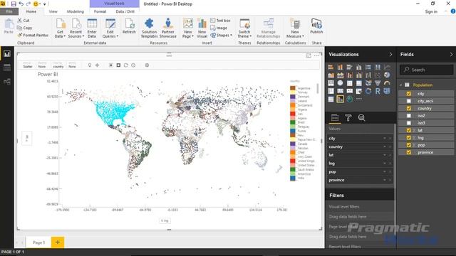This screenshot has width=456, height=256.
Task: Open dropdown arrow on city value field
Action: (x=385, y=139)
